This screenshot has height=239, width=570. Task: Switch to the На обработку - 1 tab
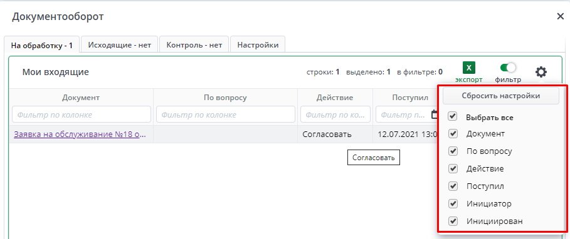tap(42, 45)
